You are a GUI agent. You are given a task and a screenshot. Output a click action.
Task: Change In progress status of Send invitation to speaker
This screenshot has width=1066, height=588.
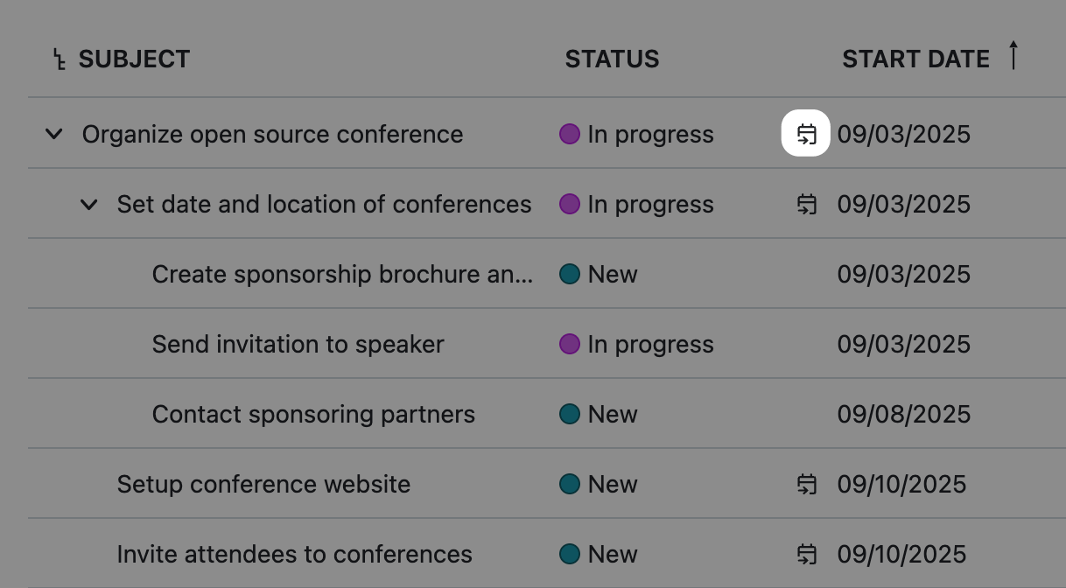pos(650,345)
